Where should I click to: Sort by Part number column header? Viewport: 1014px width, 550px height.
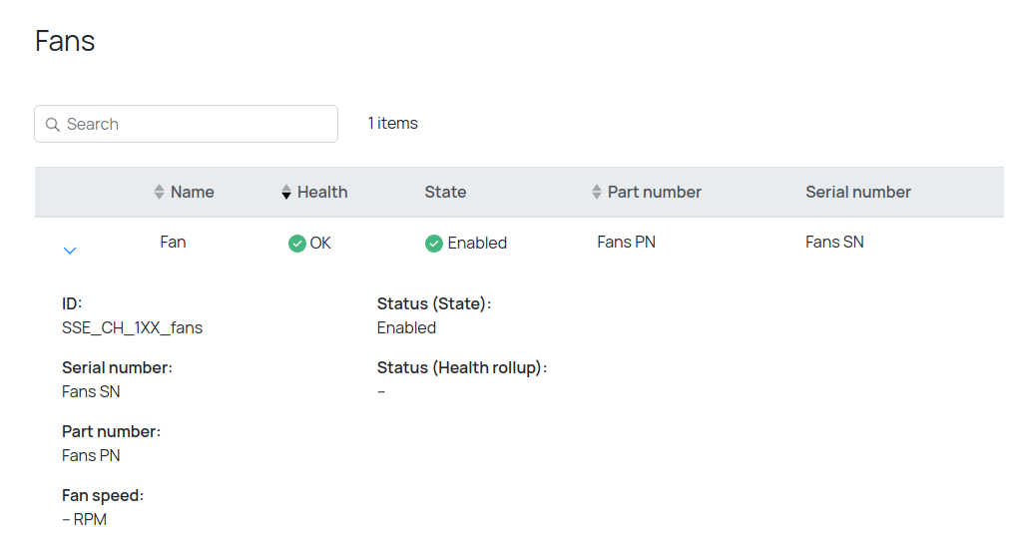tap(654, 192)
